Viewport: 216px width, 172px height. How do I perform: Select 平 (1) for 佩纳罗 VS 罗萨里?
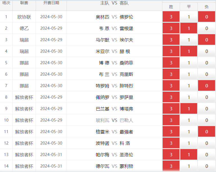189,97
